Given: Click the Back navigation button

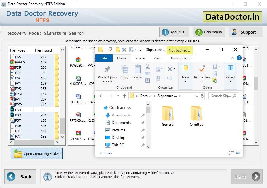Looking at the screenshot, I should click(x=20, y=176).
